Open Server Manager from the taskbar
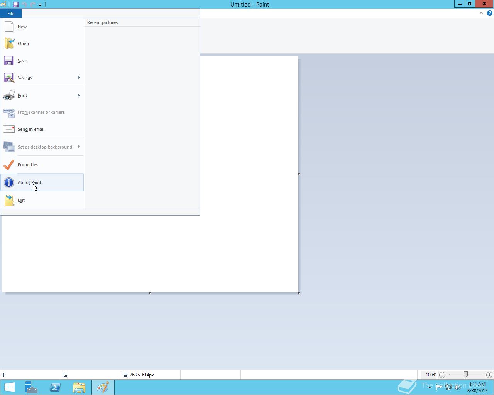This screenshot has height=395, width=494. point(31,387)
